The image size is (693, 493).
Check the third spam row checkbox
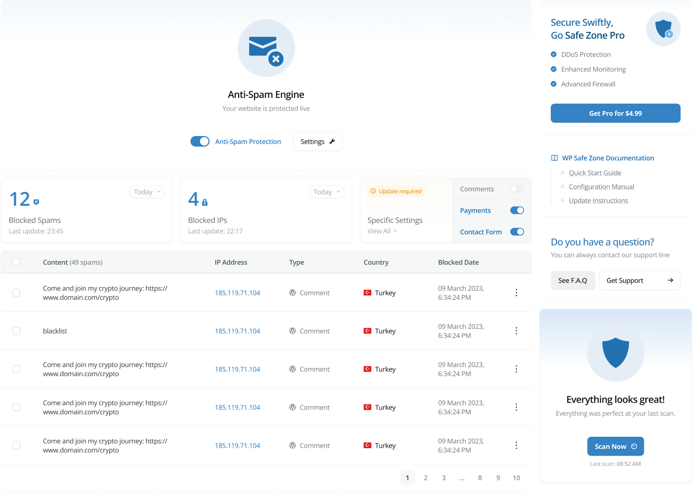tap(16, 369)
